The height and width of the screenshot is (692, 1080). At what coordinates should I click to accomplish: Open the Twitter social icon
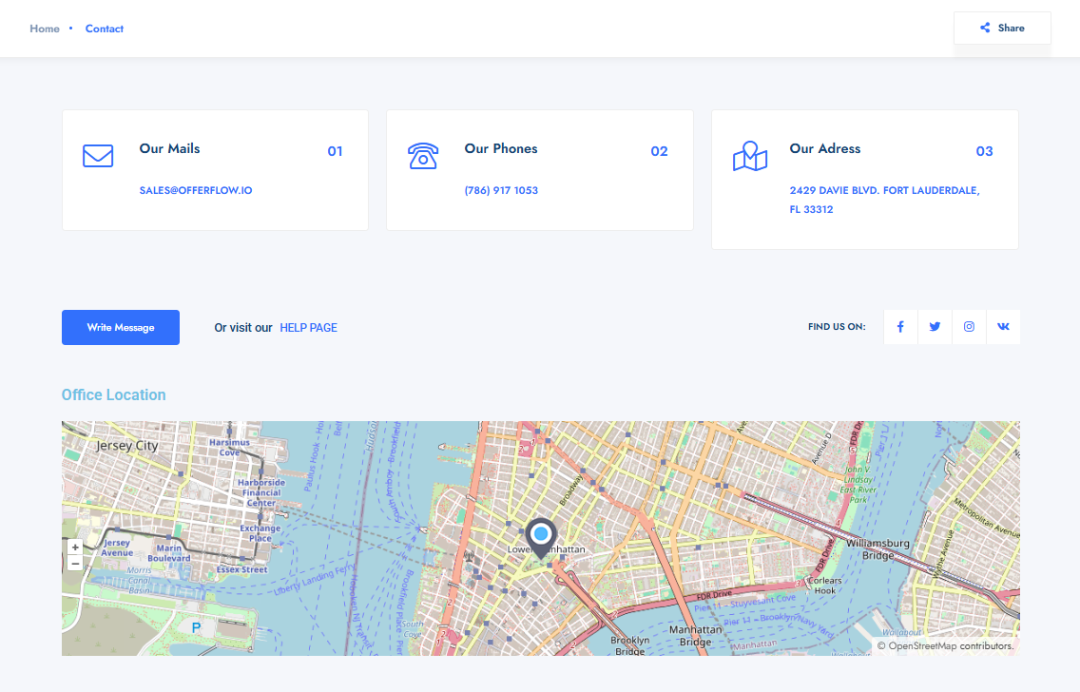coord(935,327)
